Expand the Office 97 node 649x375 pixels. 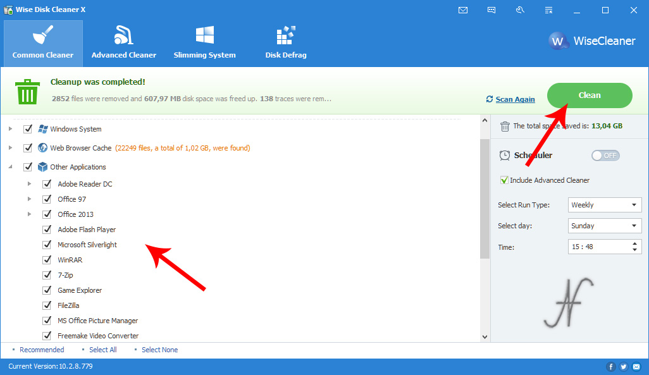[x=29, y=199]
